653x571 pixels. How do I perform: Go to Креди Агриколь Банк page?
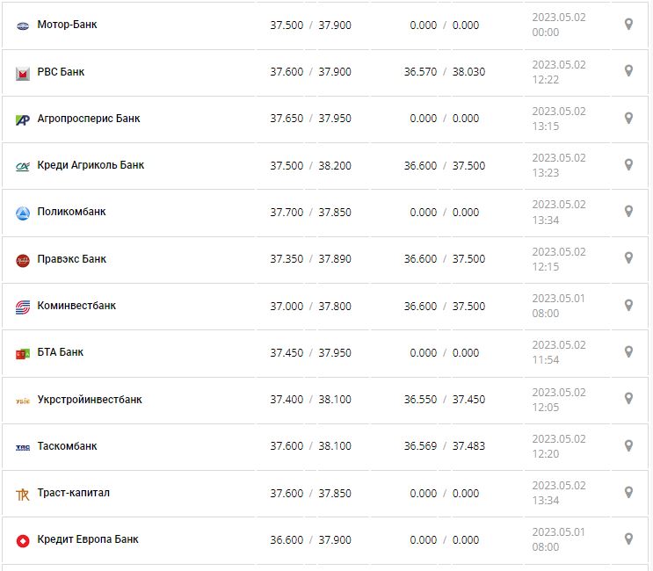click(x=91, y=165)
